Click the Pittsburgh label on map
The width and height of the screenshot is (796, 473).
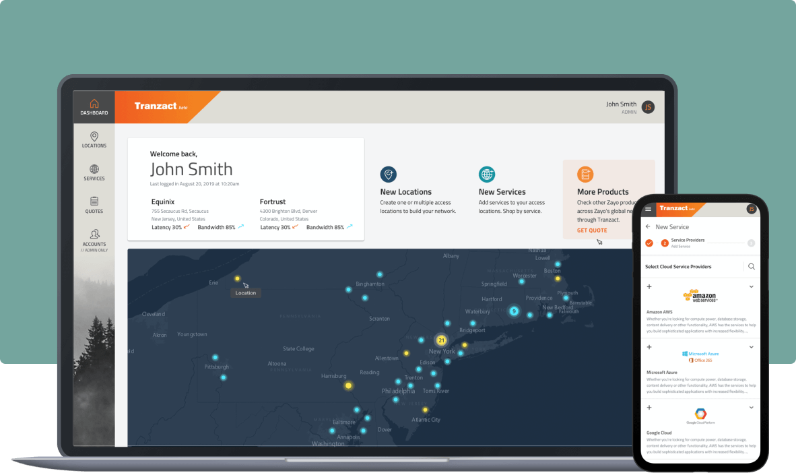click(216, 367)
